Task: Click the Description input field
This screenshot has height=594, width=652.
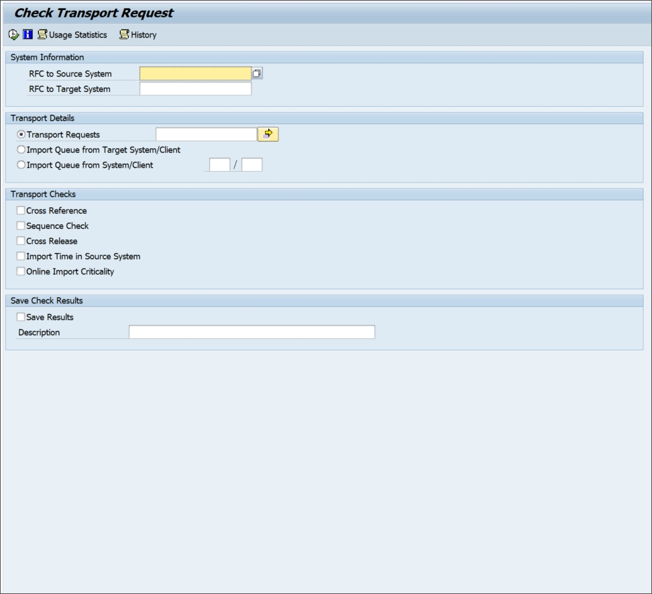Action: point(252,332)
